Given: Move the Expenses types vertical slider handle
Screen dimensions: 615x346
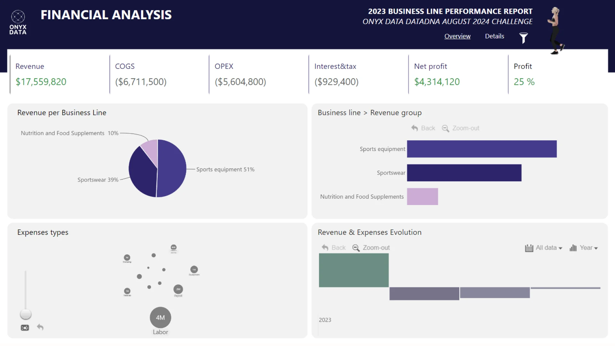Looking at the screenshot, I should [x=26, y=314].
